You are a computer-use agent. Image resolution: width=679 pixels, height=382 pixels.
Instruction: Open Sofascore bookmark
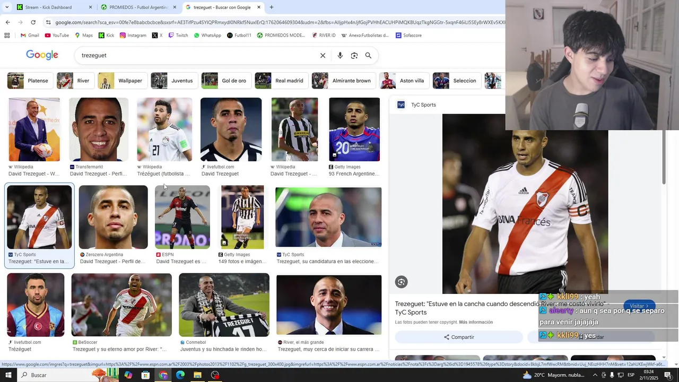(x=408, y=36)
